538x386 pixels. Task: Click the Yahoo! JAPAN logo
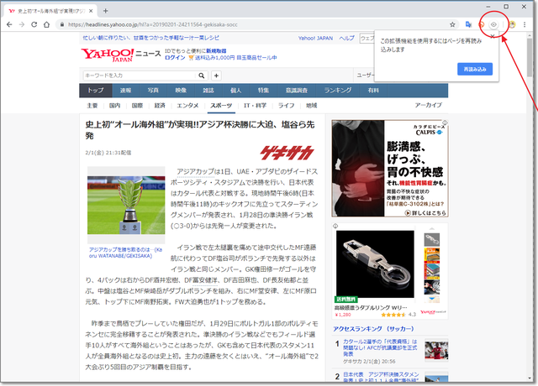tap(108, 55)
